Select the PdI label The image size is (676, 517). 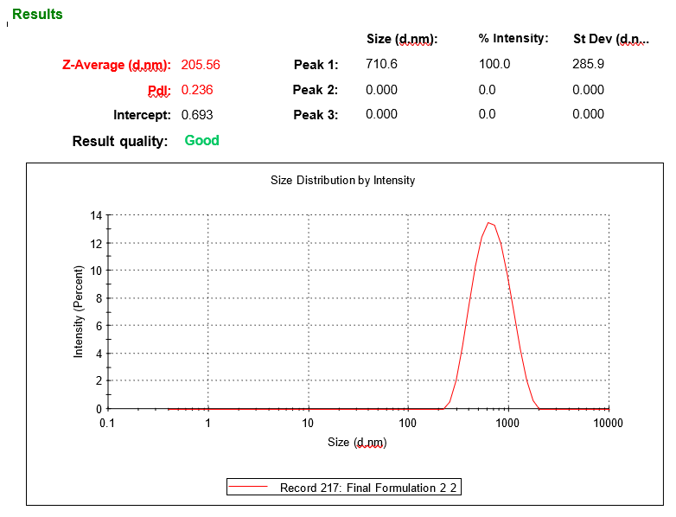(159, 90)
